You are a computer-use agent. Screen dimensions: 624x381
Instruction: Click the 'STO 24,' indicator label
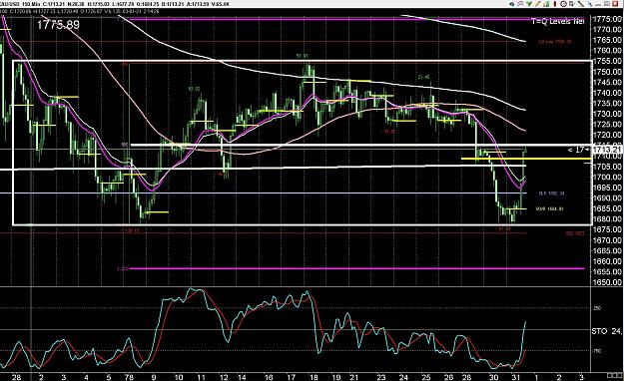click(x=606, y=331)
